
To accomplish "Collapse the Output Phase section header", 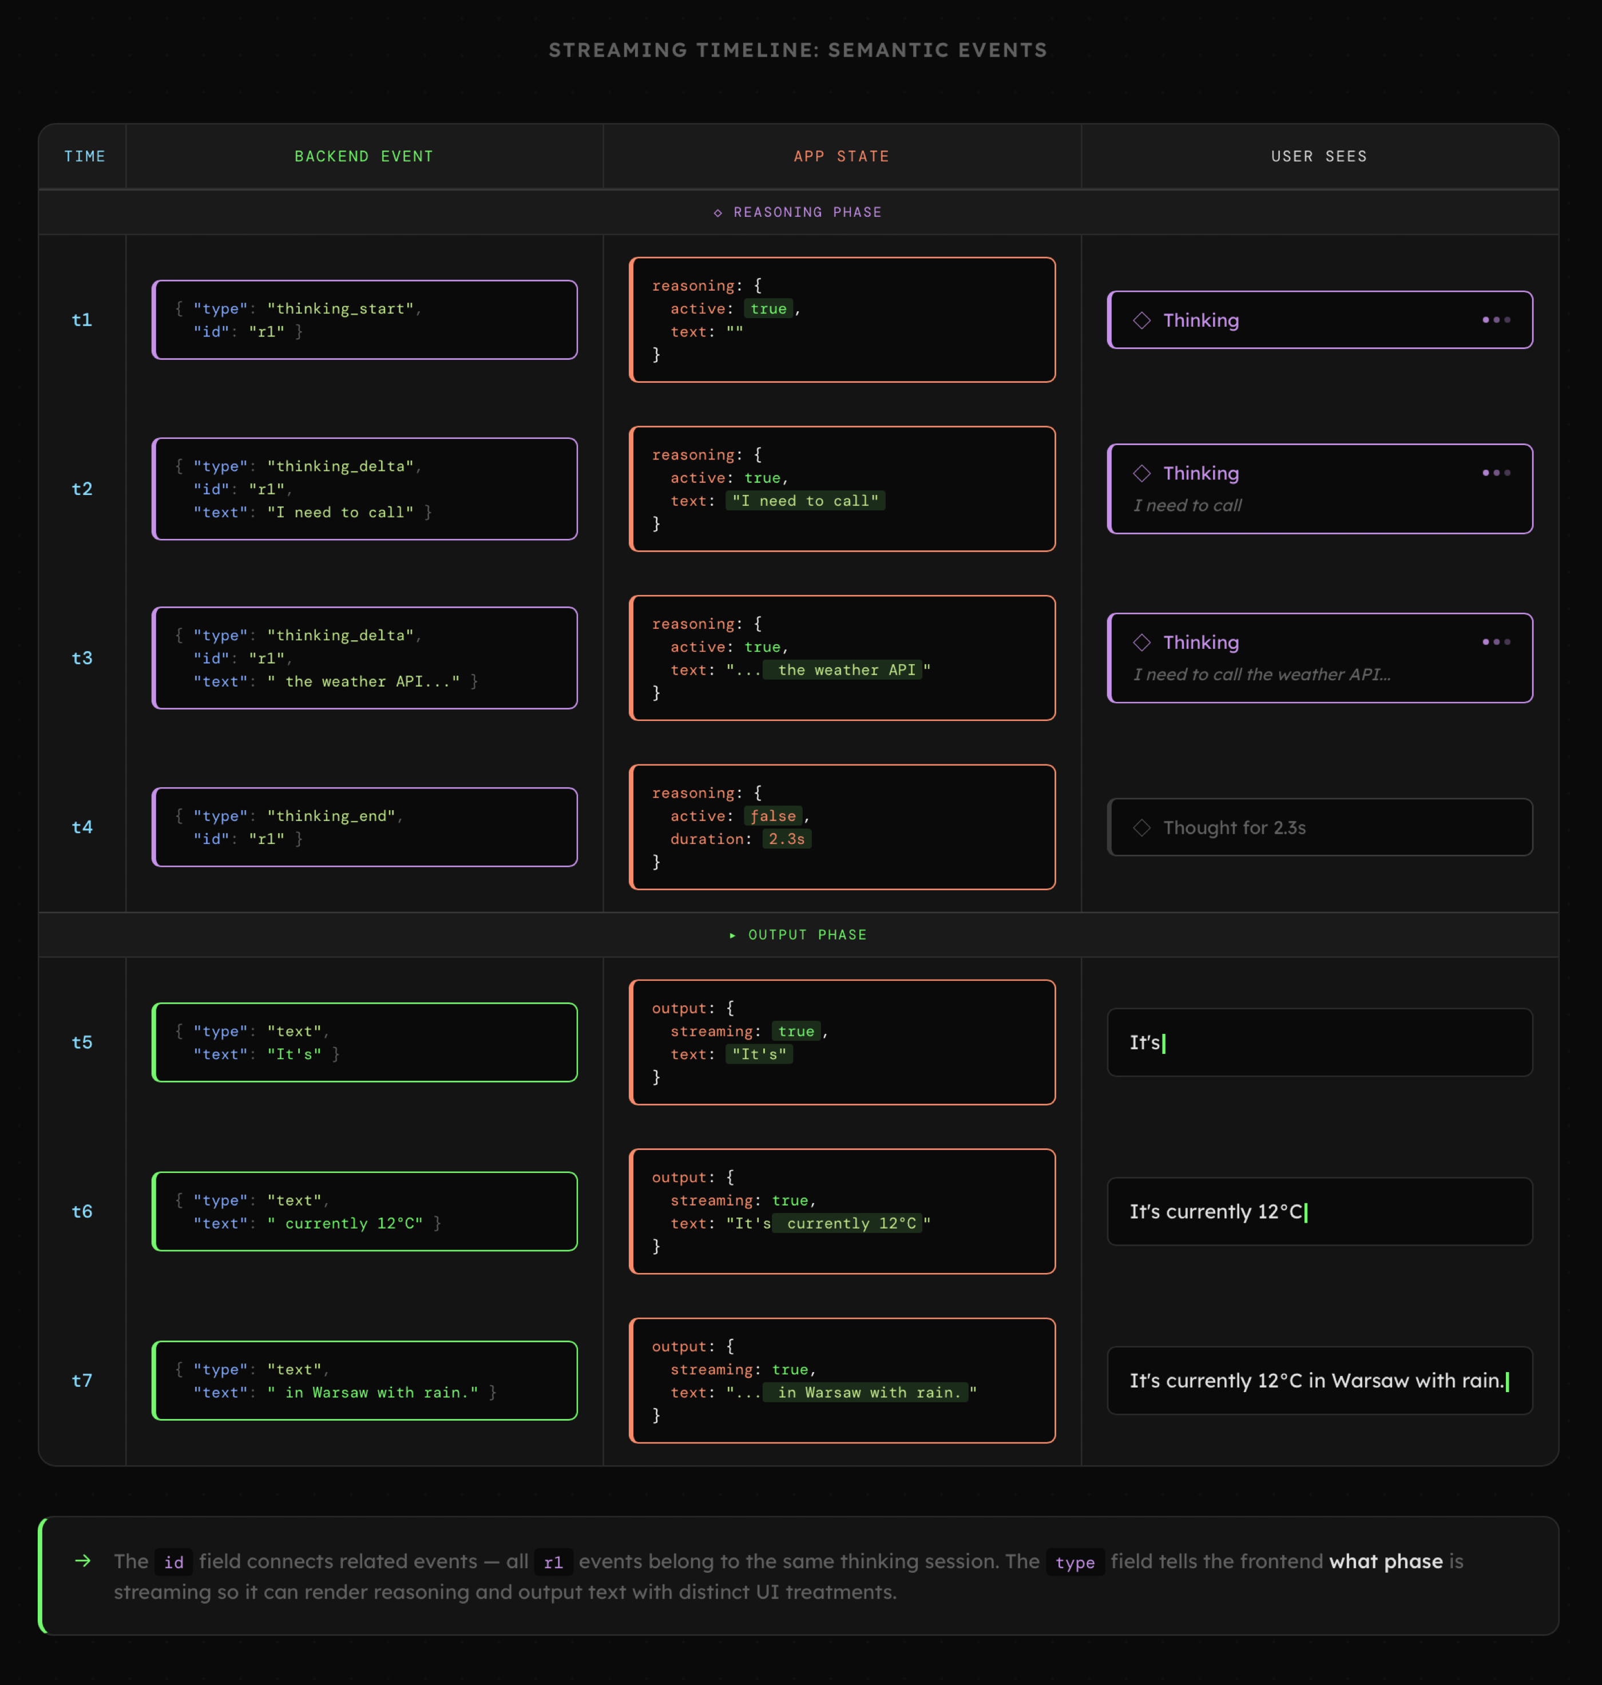I will [x=799, y=935].
